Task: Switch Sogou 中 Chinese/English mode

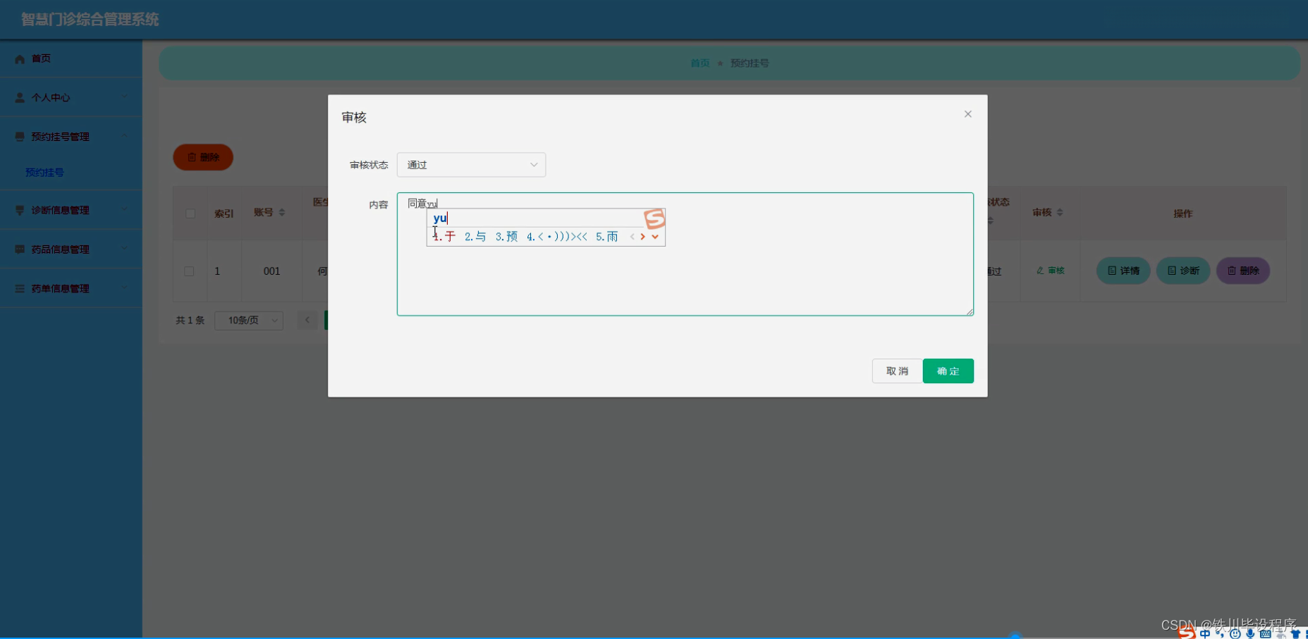Action: [1205, 634]
